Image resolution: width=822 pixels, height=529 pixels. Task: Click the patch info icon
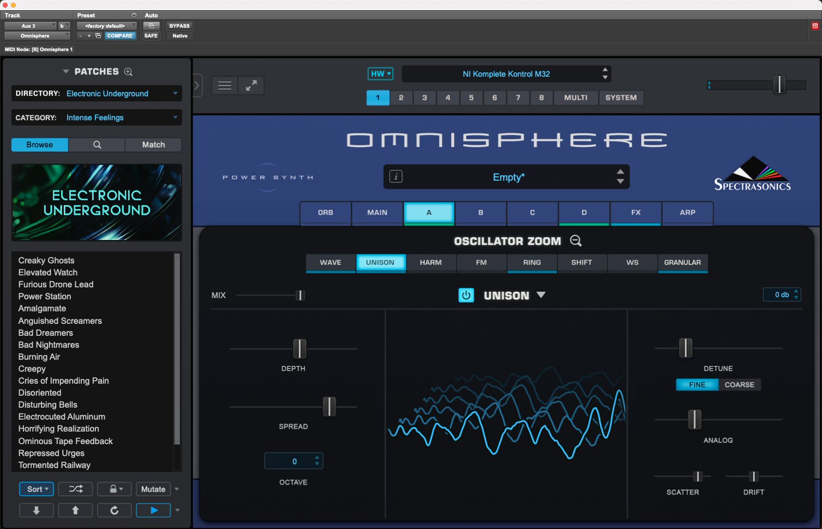pyautogui.click(x=396, y=177)
